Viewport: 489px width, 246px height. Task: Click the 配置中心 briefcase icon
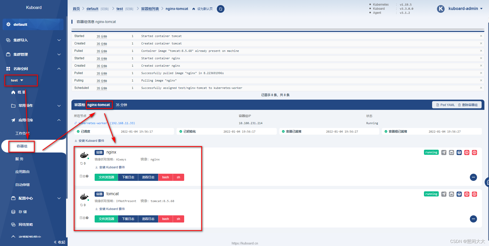[x=13, y=198]
